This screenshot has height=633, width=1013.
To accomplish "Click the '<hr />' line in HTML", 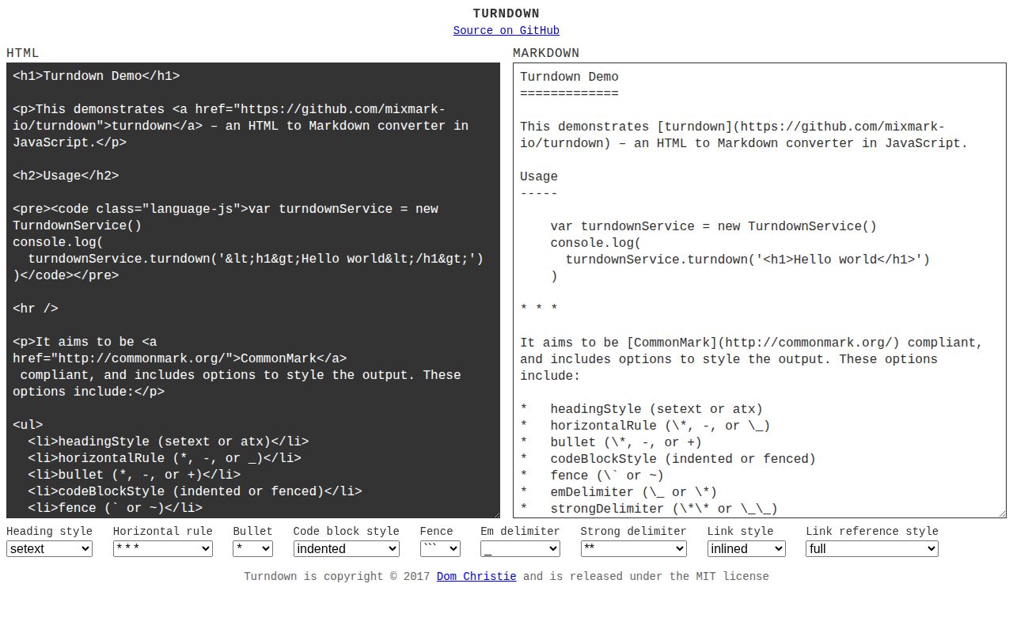I will 36,309.
